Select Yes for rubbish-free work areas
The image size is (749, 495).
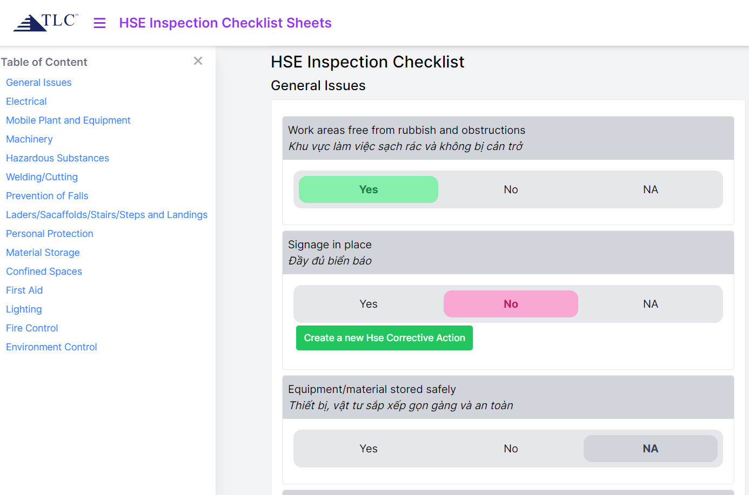point(368,189)
